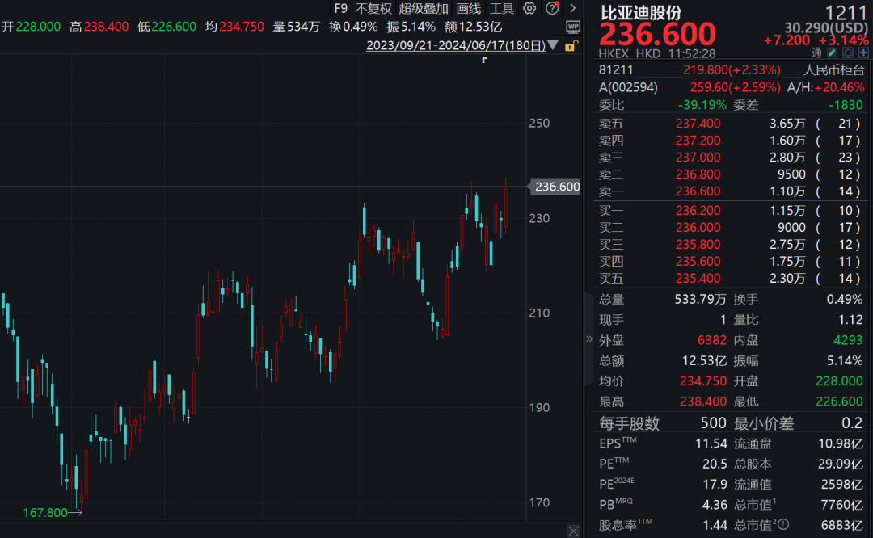Click the plus icon to add stock to watchlist
The image size is (873, 538).
click(x=864, y=53)
